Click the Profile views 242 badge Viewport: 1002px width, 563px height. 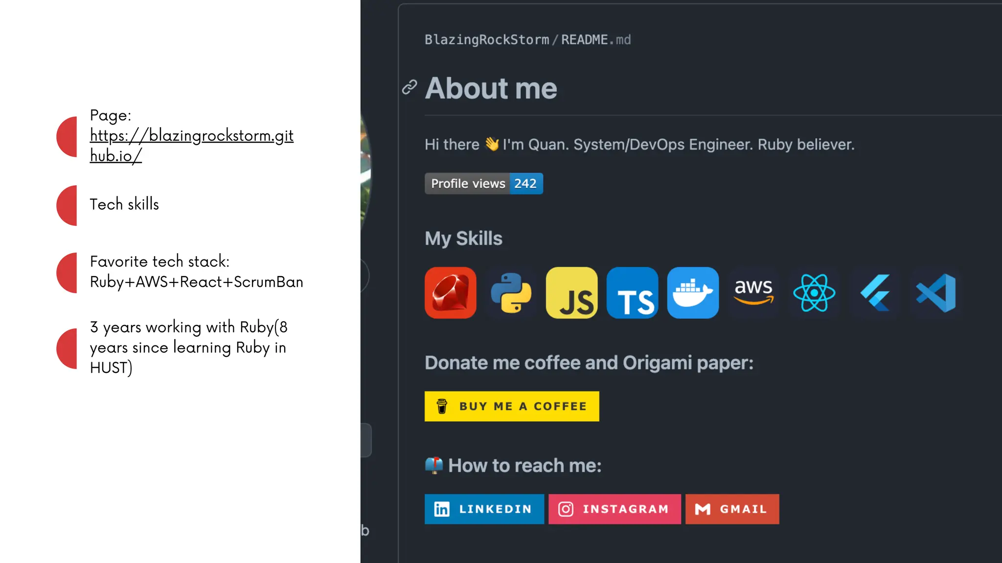coord(484,183)
